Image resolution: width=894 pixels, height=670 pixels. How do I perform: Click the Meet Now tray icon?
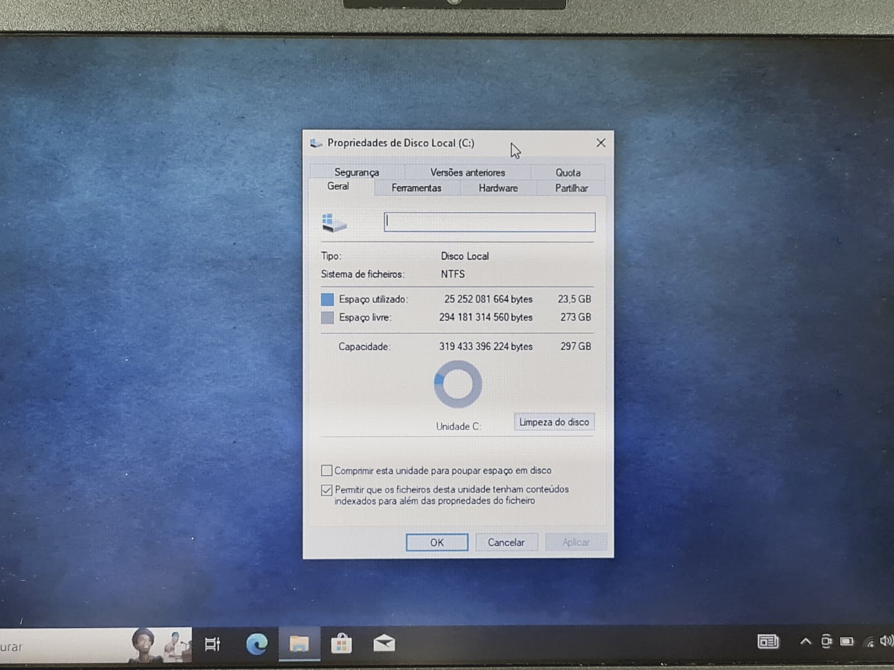click(x=826, y=642)
